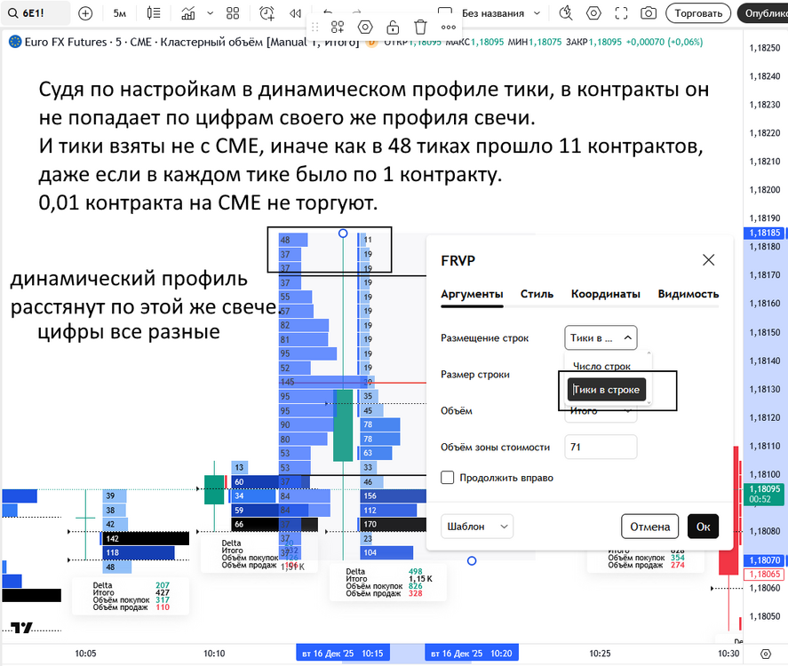
Task: Click the cluster row showing 170
Action: point(393,524)
